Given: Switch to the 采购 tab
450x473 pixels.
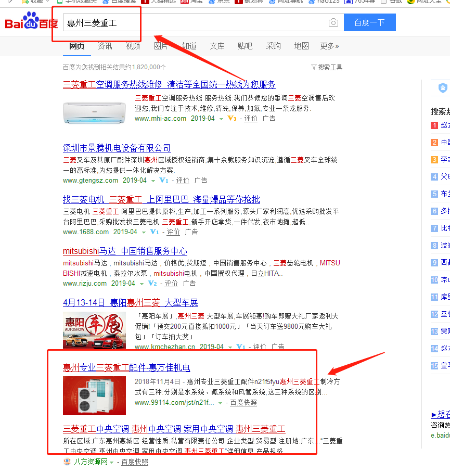Looking at the screenshot, I should pos(273,46).
